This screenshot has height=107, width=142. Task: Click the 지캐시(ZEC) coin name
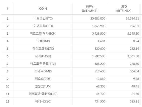point(43,101)
